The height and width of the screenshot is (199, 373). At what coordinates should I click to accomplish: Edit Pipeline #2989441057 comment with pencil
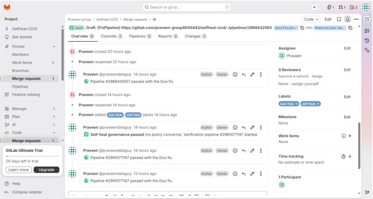coord(252,74)
